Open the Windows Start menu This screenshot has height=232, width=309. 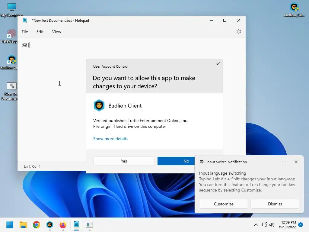[10, 225]
